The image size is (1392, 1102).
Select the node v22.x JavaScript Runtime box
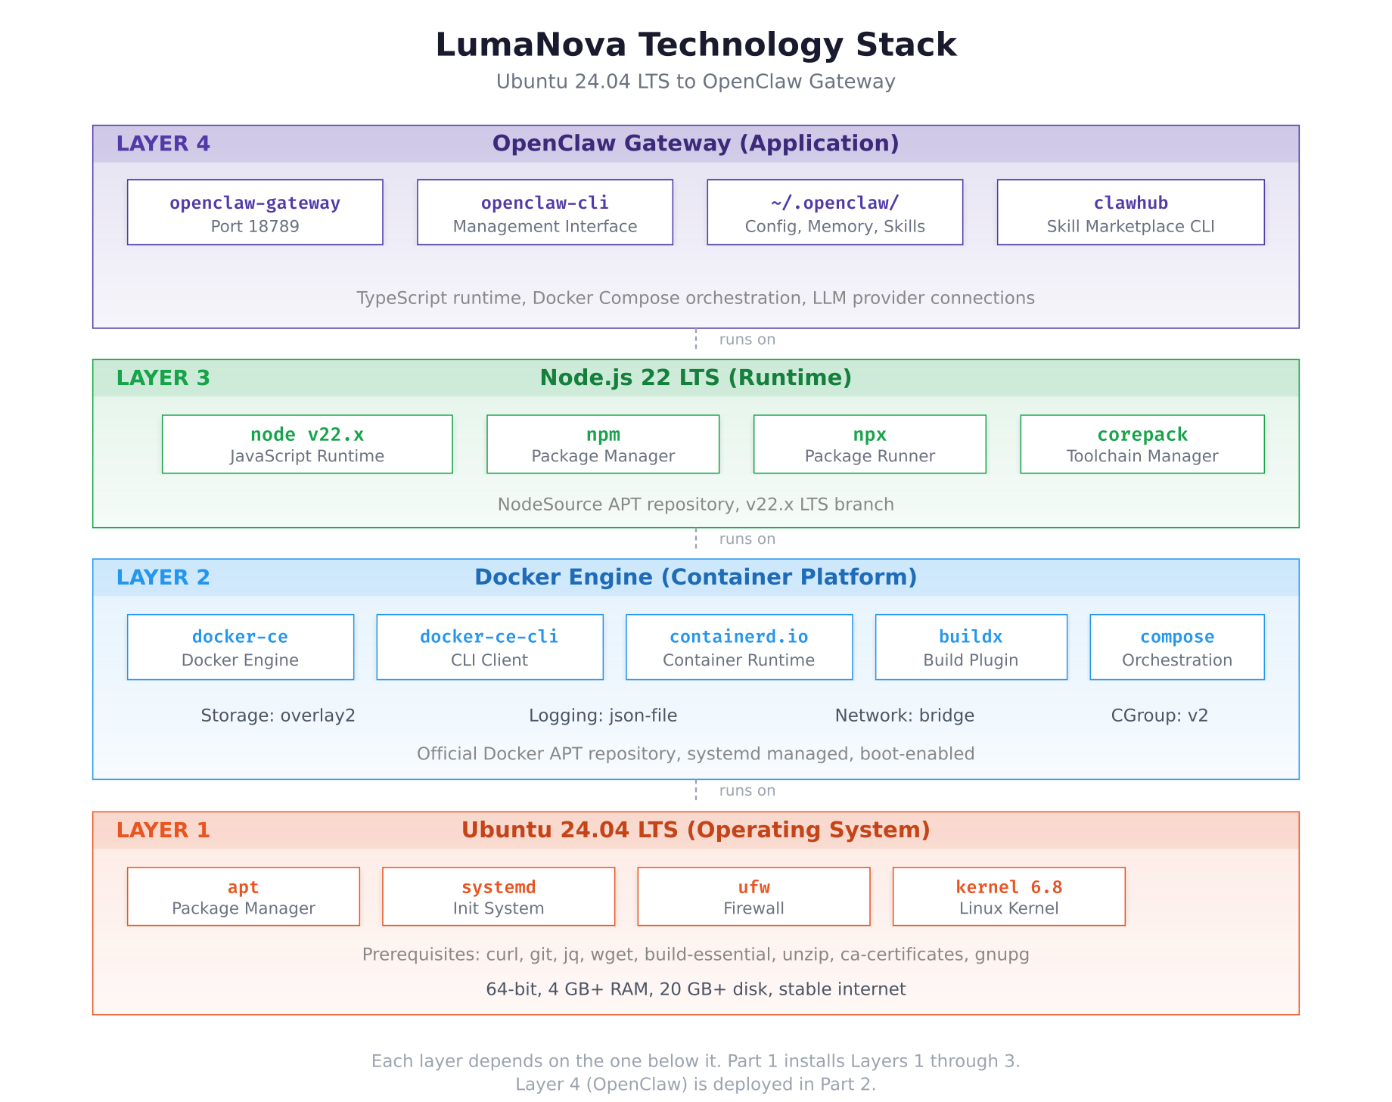pos(306,444)
